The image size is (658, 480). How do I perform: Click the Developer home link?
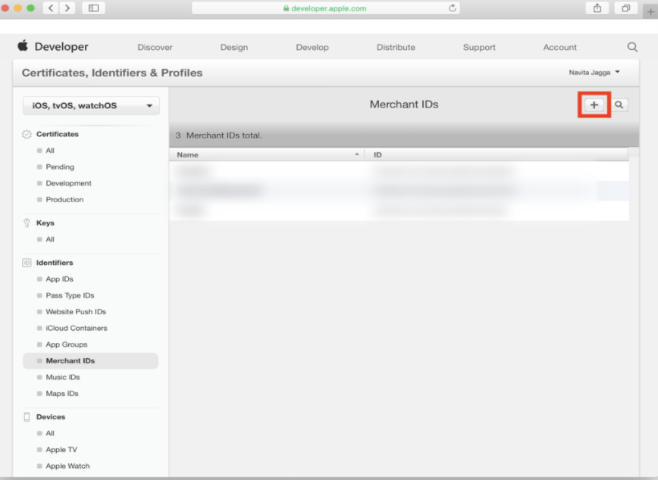(61, 46)
